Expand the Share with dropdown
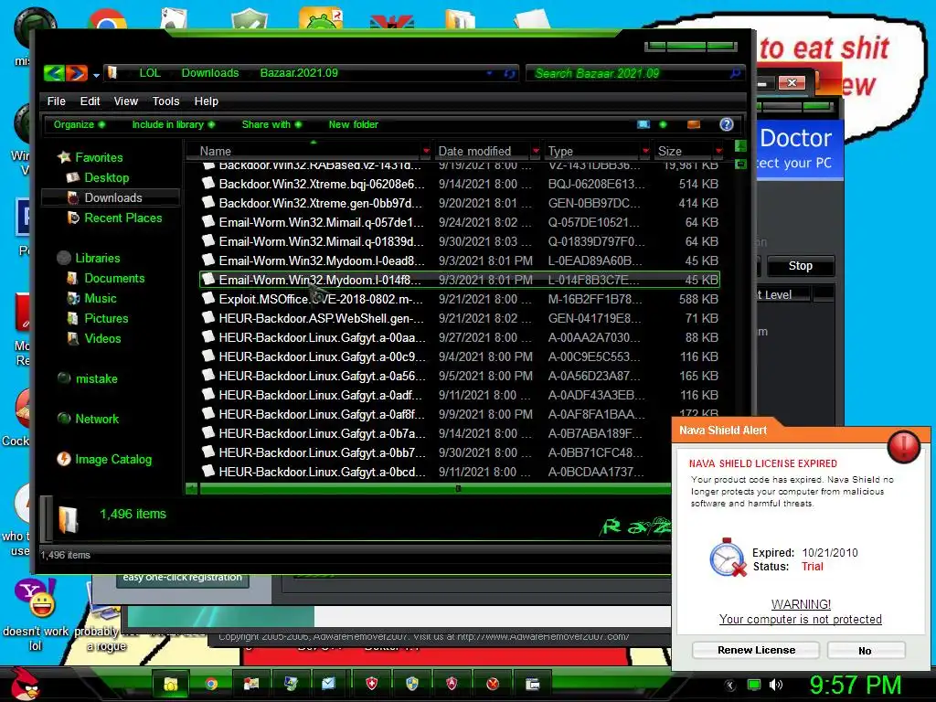 [271, 124]
